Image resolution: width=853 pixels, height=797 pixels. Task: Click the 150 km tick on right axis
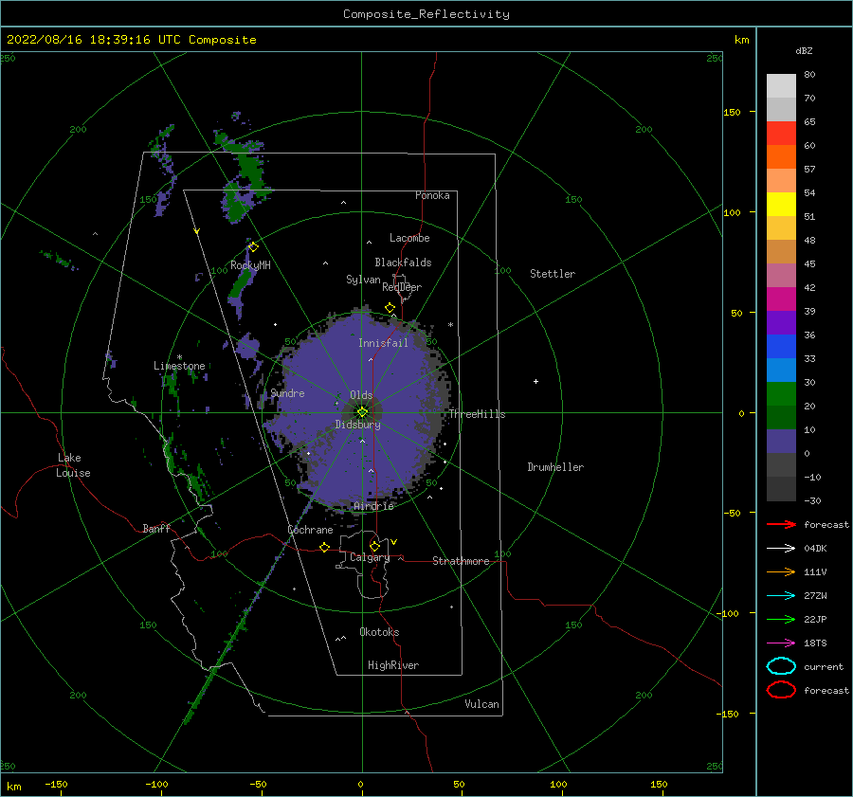tap(732, 112)
